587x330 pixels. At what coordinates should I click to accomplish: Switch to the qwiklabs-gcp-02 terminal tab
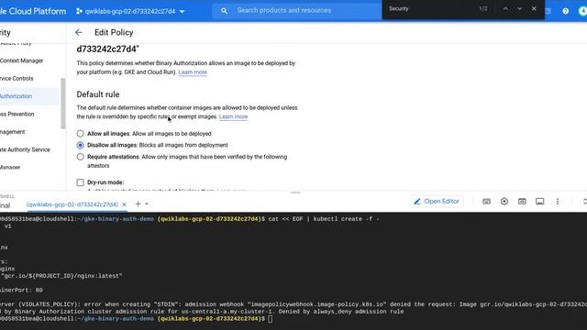click(x=72, y=204)
